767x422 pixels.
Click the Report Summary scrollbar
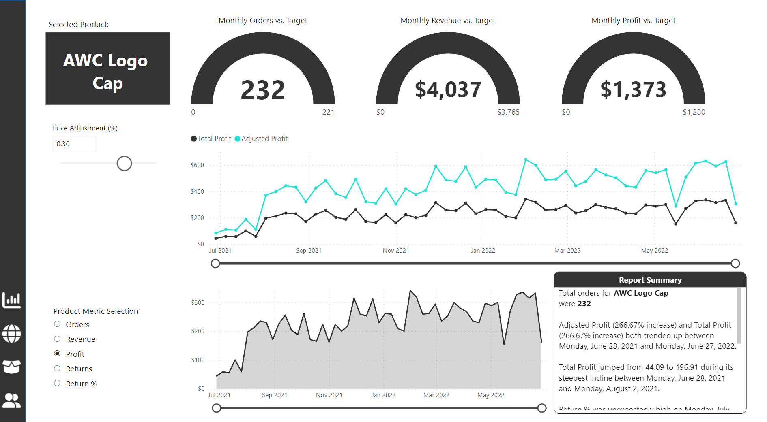(739, 315)
